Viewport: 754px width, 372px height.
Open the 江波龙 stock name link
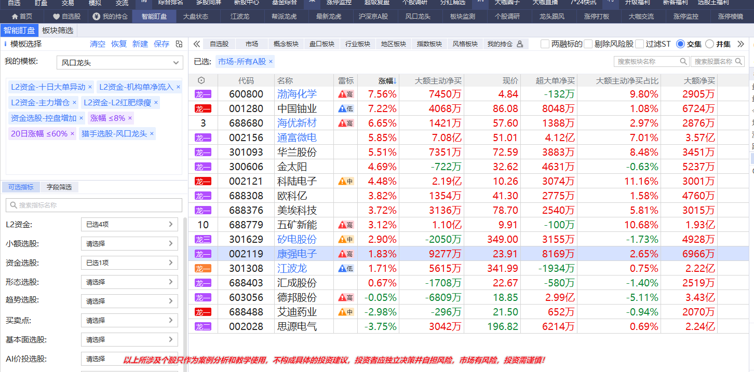point(292,269)
